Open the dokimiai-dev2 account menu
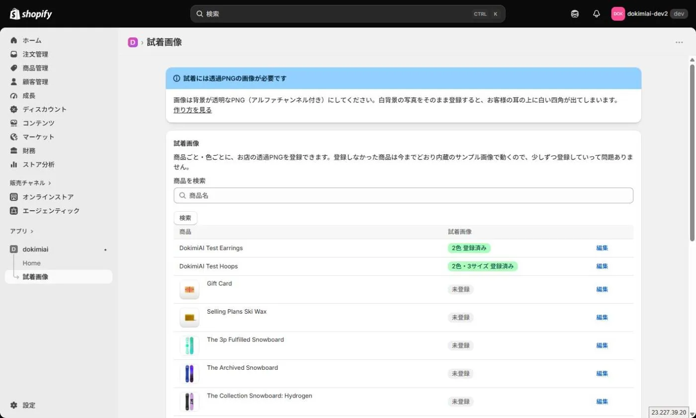This screenshot has width=696, height=418. pos(649,14)
